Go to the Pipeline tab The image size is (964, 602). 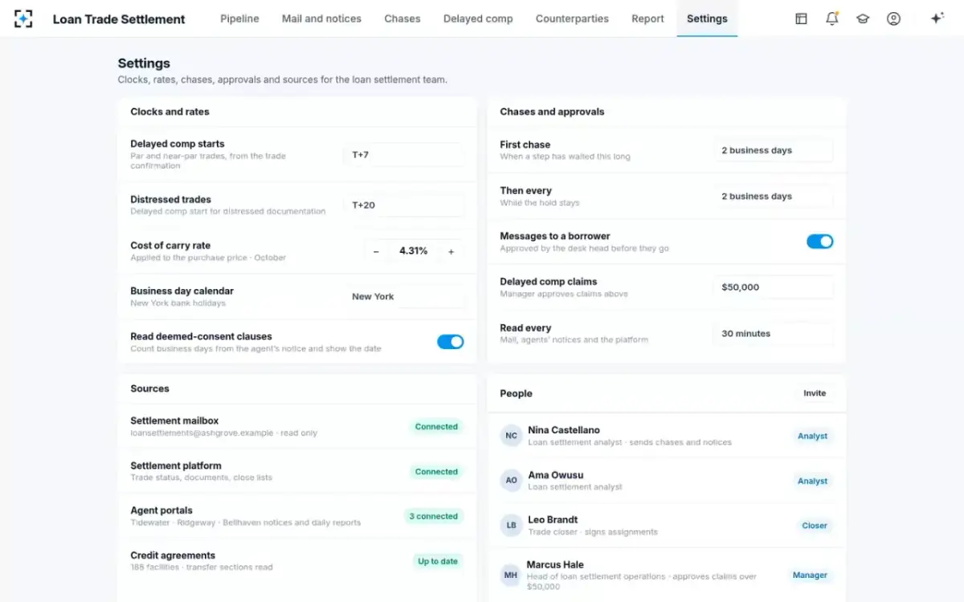pyautogui.click(x=239, y=18)
